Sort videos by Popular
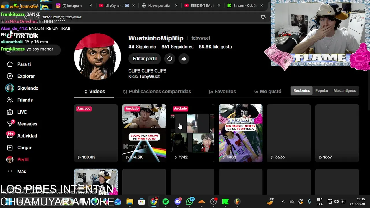 coord(322,90)
